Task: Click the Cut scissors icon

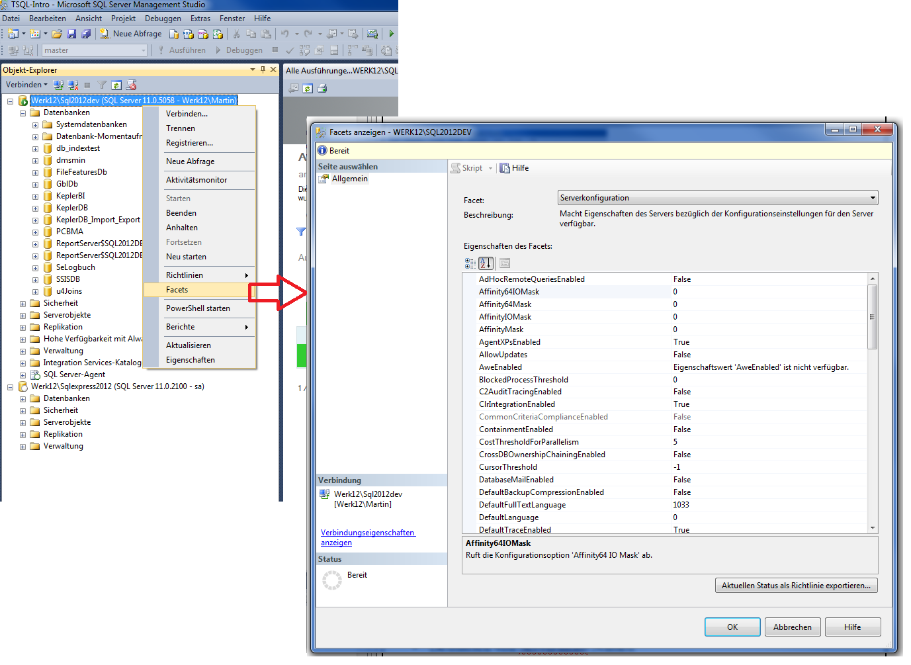Action: (236, 34)
